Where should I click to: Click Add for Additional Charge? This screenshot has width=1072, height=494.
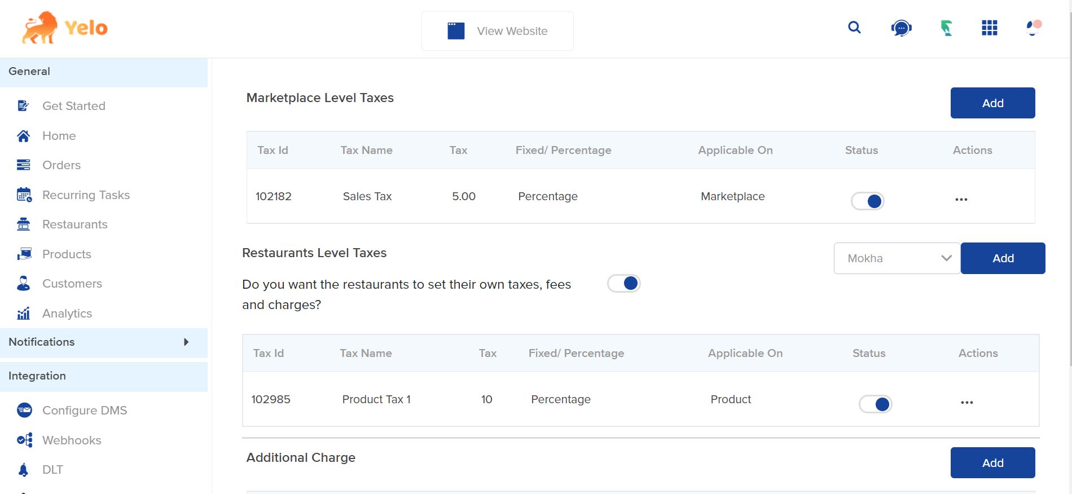coord(992,463)
